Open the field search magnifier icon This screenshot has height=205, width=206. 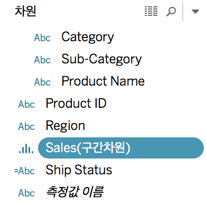tap(171, 12)
